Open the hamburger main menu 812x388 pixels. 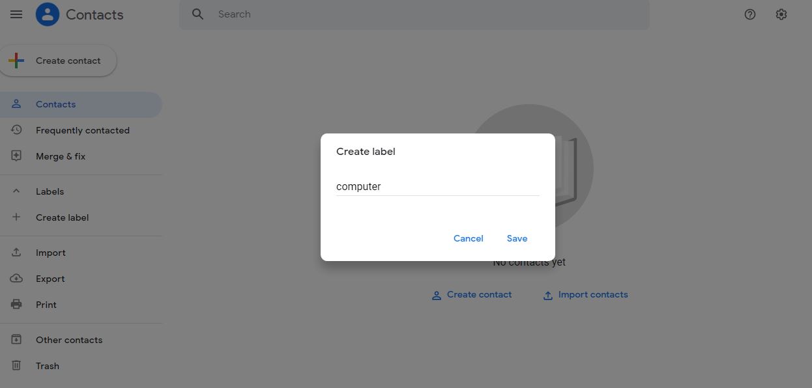coord(16,14)
